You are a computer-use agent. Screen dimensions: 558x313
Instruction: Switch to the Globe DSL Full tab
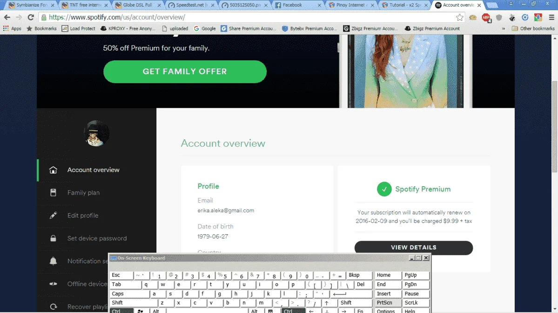coord(137,5)
